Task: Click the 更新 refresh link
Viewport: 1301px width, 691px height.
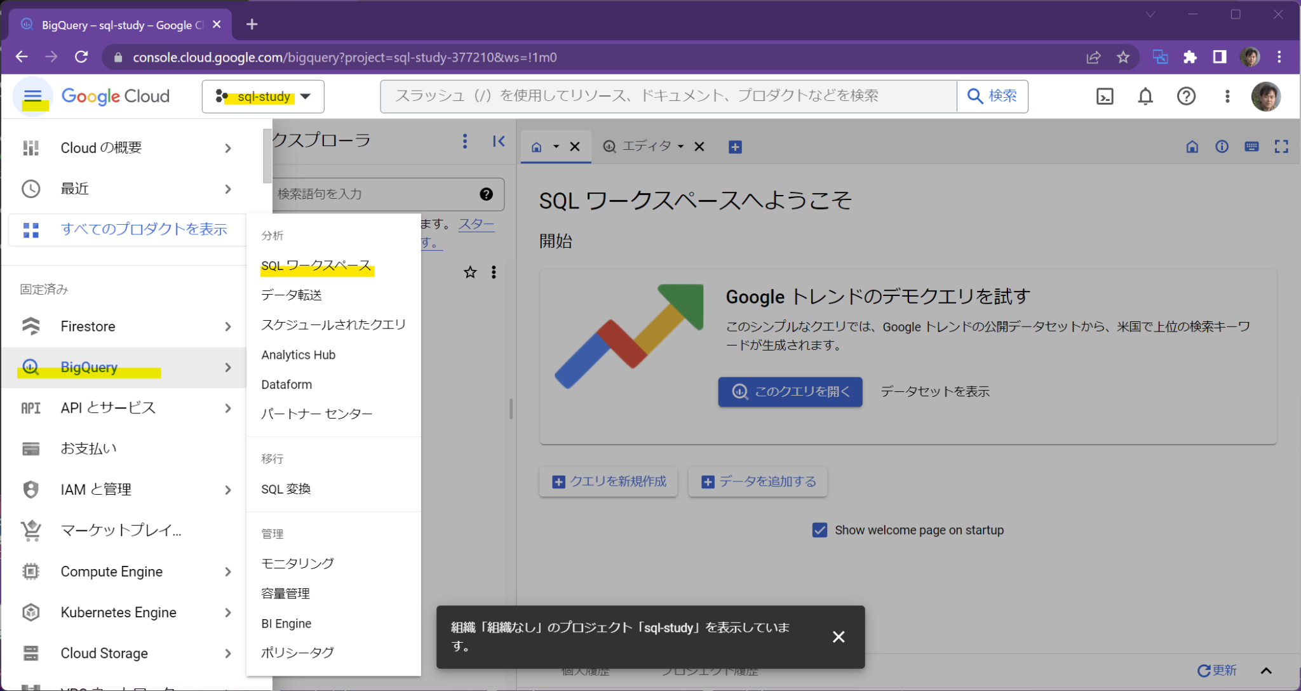Action: point(1217,670)
